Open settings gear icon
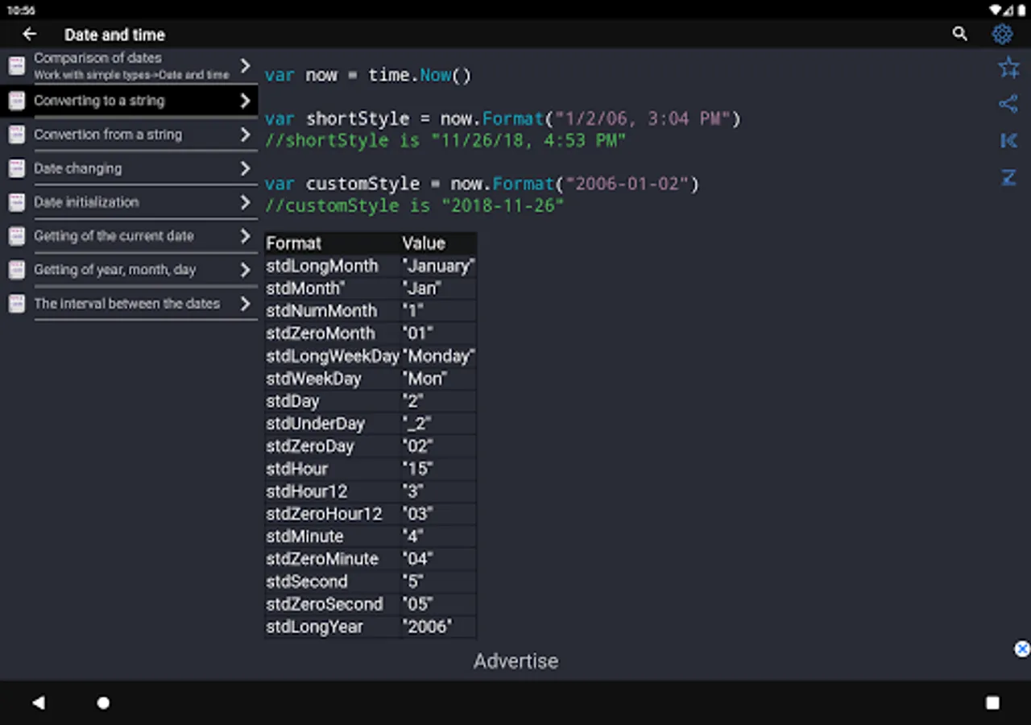The image size is (1031, 725). click(1002, 34)
